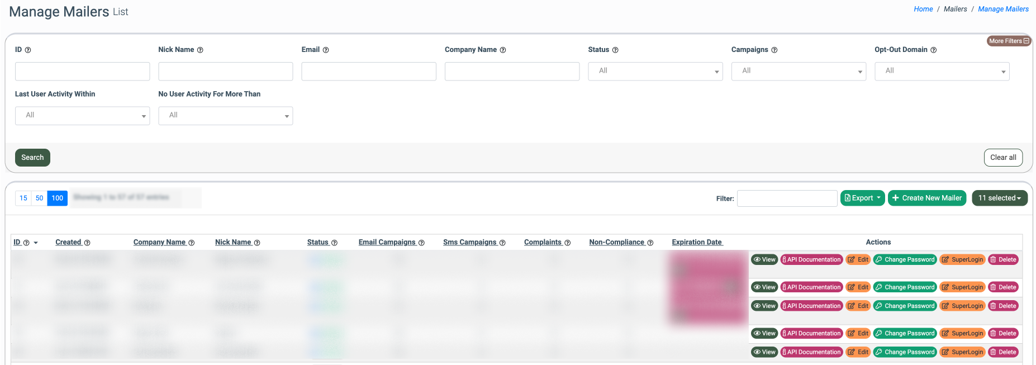This screenshot has height=365, width=1036.
Task: Click the help icon next to Email Campaigns column
Action: click(x=421, y=243)
